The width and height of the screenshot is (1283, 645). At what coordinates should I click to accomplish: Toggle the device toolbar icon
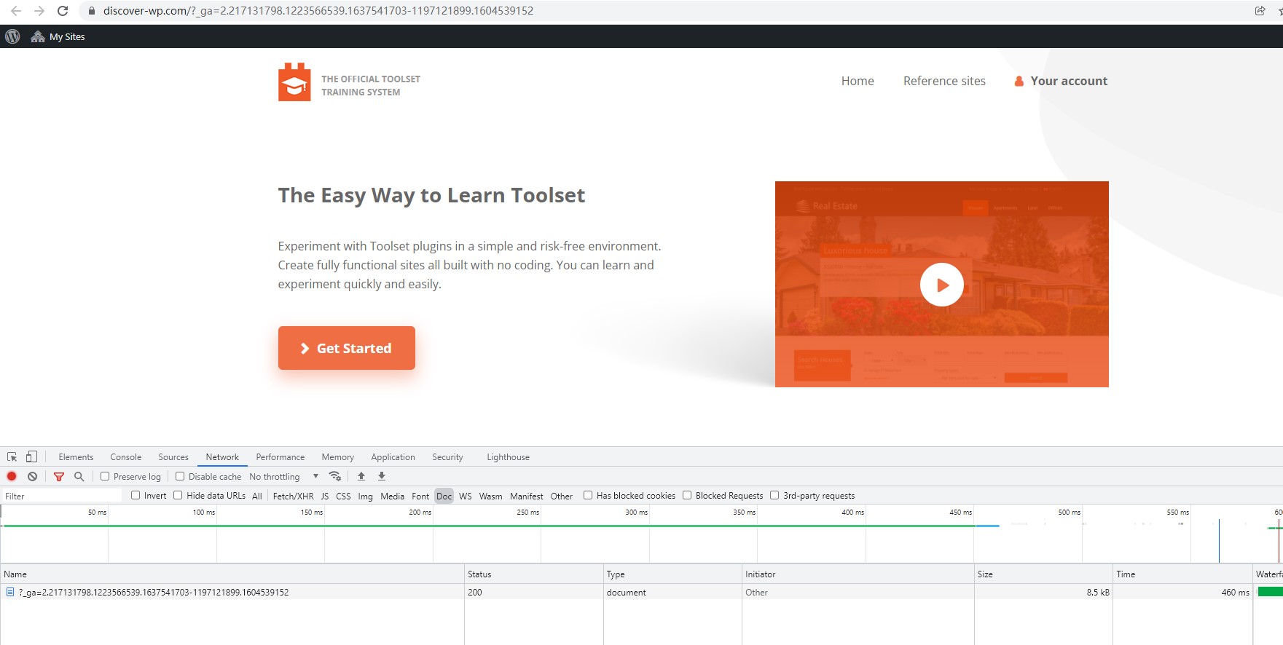pyautogui.click(x=31, y=457)
